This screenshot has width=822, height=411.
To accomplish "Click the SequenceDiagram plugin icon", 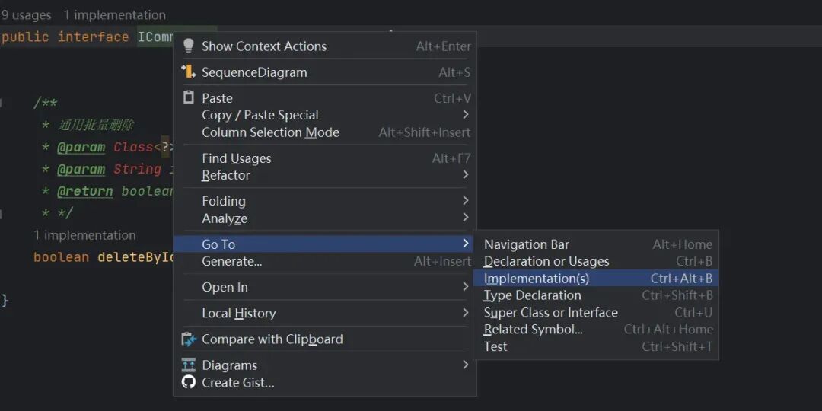I will point(189,72).
